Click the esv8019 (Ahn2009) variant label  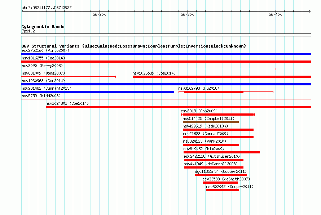(x=199, y=111)
